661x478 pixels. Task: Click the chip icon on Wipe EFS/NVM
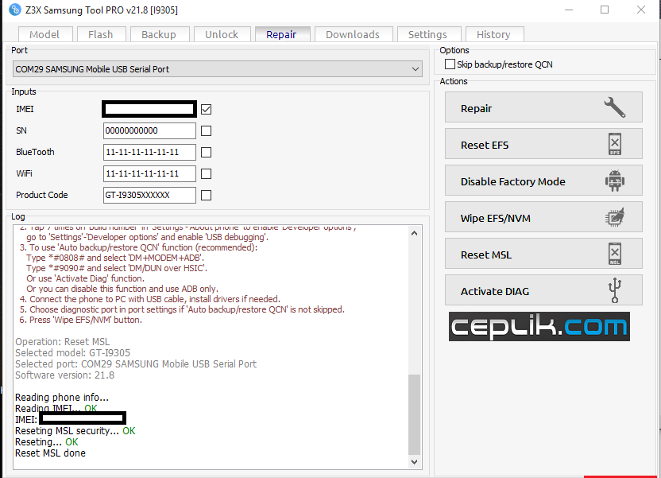(614, 218)
